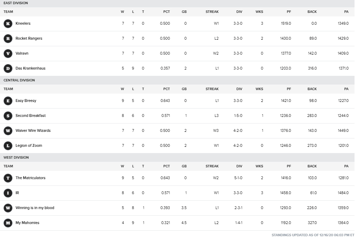Click the East Division GB column header
This screenshot has height=239, width=358.
[184, 11]
